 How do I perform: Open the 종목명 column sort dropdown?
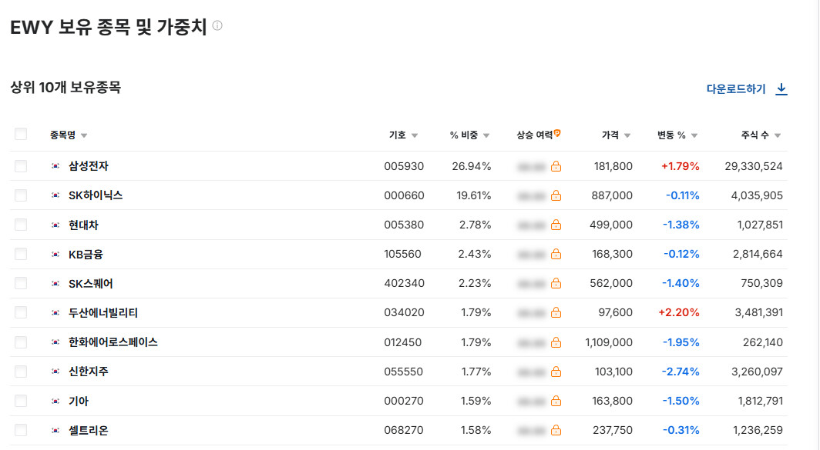84,136
